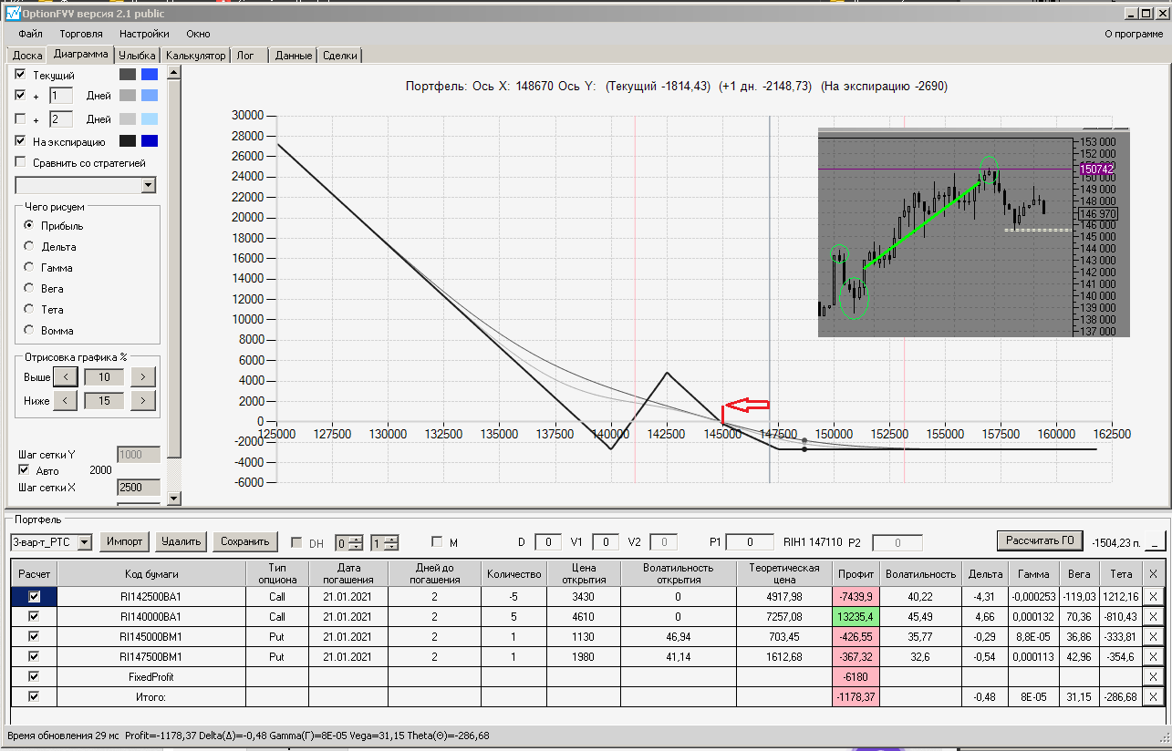This screenshot has height=751, width=1172.
Task: Click the OptionFVV app icon in title bar
Action: [x=13, y=14]
